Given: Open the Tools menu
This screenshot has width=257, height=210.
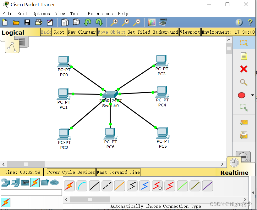Looking at the screenshot, I should tap(76, 14).
